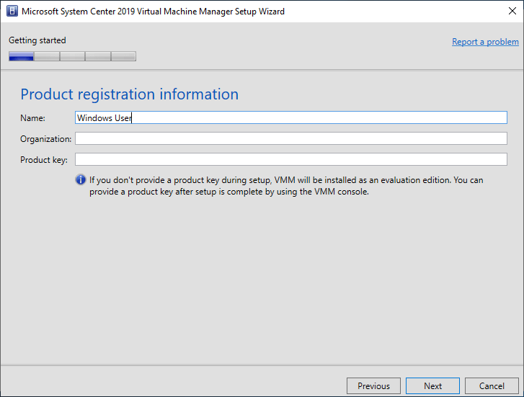
Task: Click the Getting started progress bar
Action: pos(73,56)
